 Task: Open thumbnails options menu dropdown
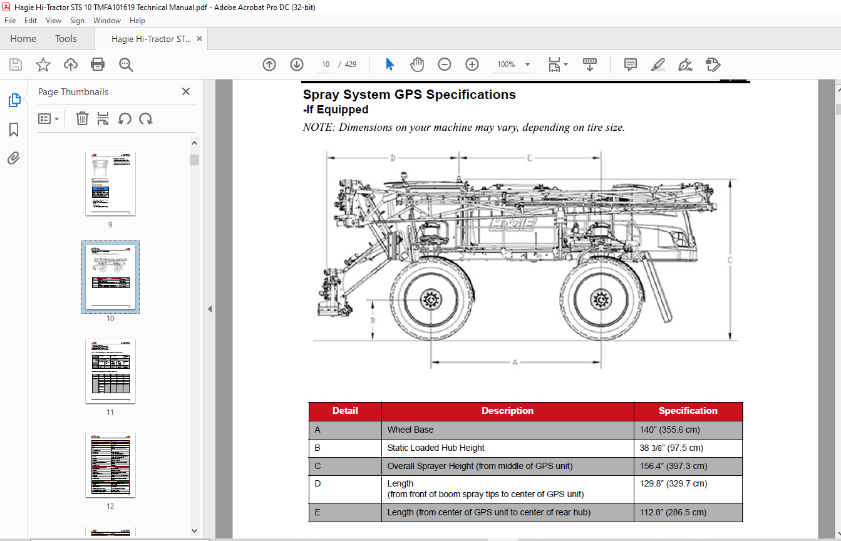pyautogui.click(x=49, y=118)
